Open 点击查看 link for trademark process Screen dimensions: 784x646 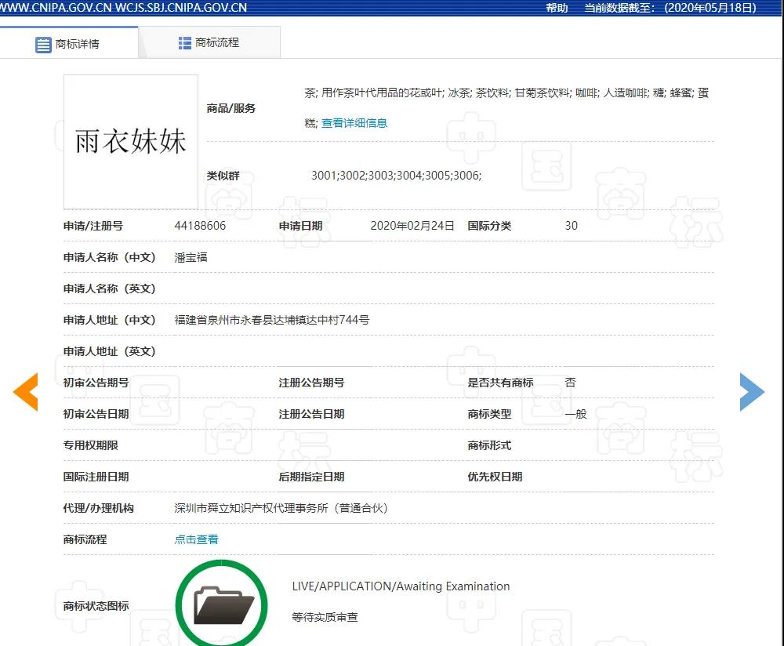click(196, 539)
